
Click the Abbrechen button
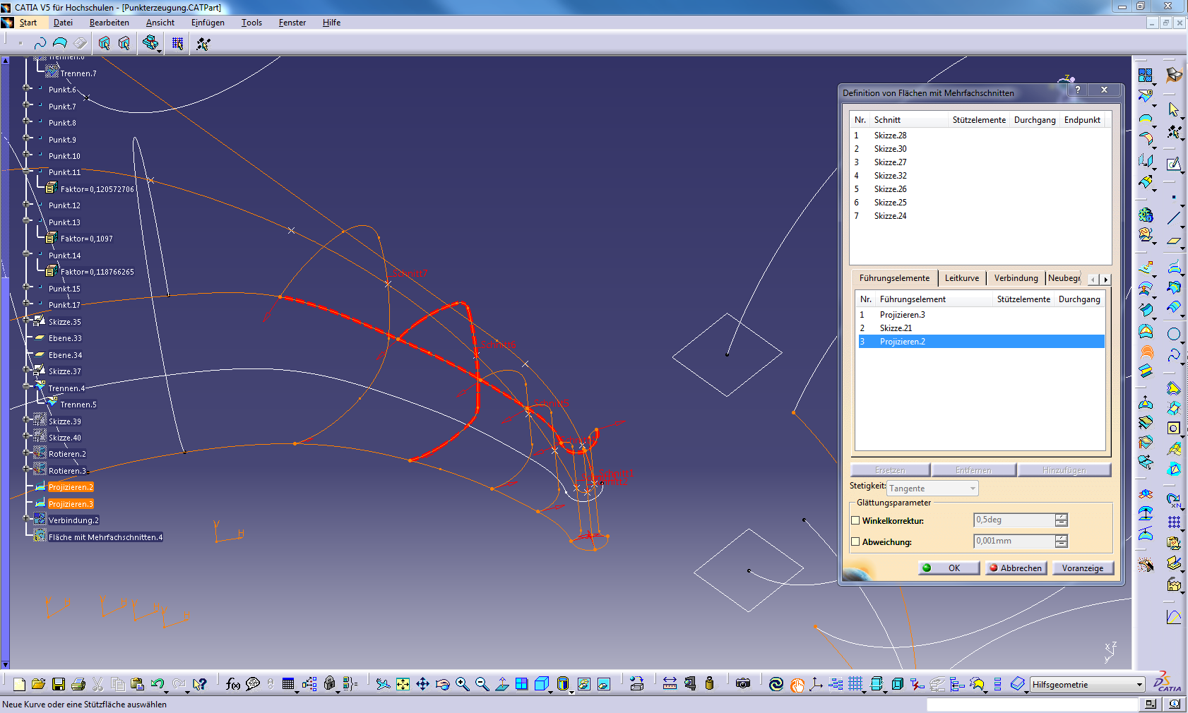1016,568
